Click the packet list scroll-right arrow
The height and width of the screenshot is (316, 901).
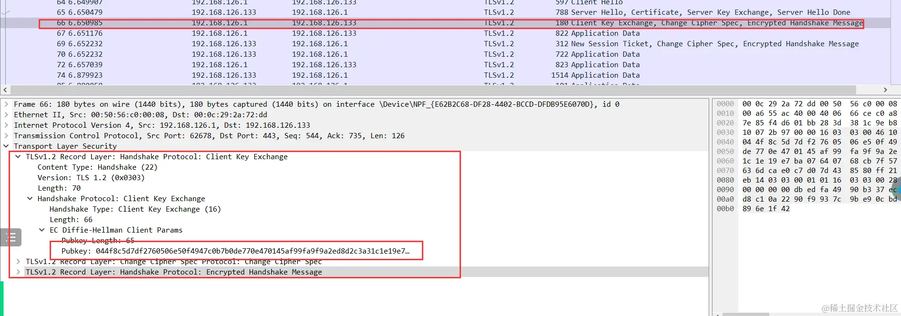(x=885, y=90)
